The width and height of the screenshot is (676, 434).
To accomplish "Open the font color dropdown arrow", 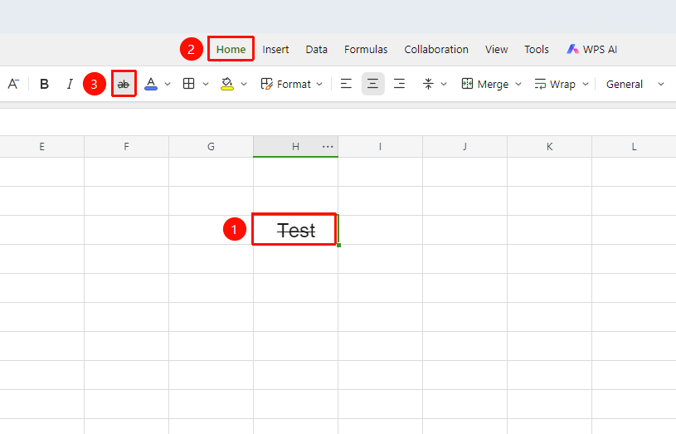I will [x=168, y=84].
